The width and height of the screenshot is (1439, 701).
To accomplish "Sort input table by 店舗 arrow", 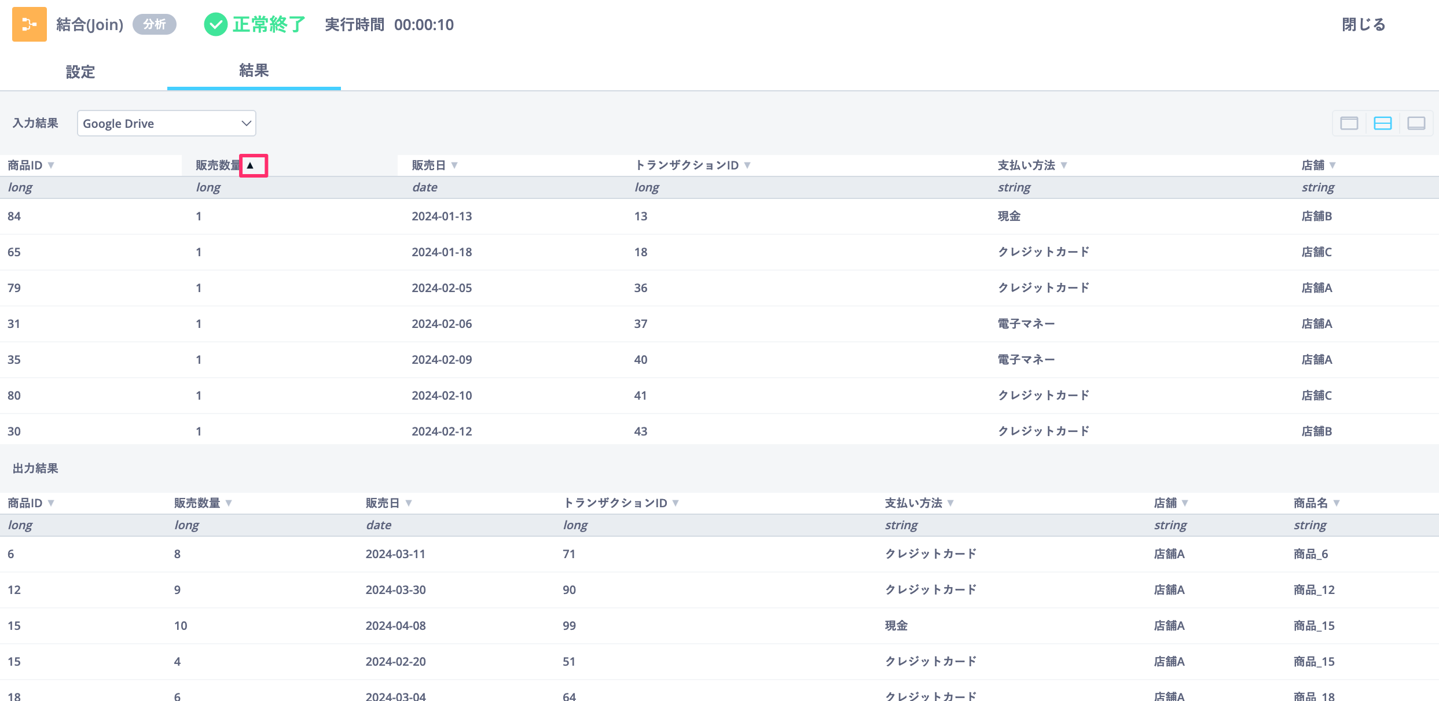I will coord(1332,165).
